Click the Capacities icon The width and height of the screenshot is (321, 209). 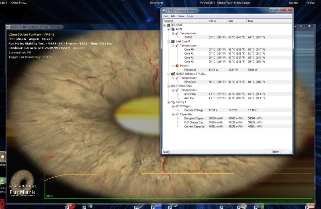[x=177, y=114]
